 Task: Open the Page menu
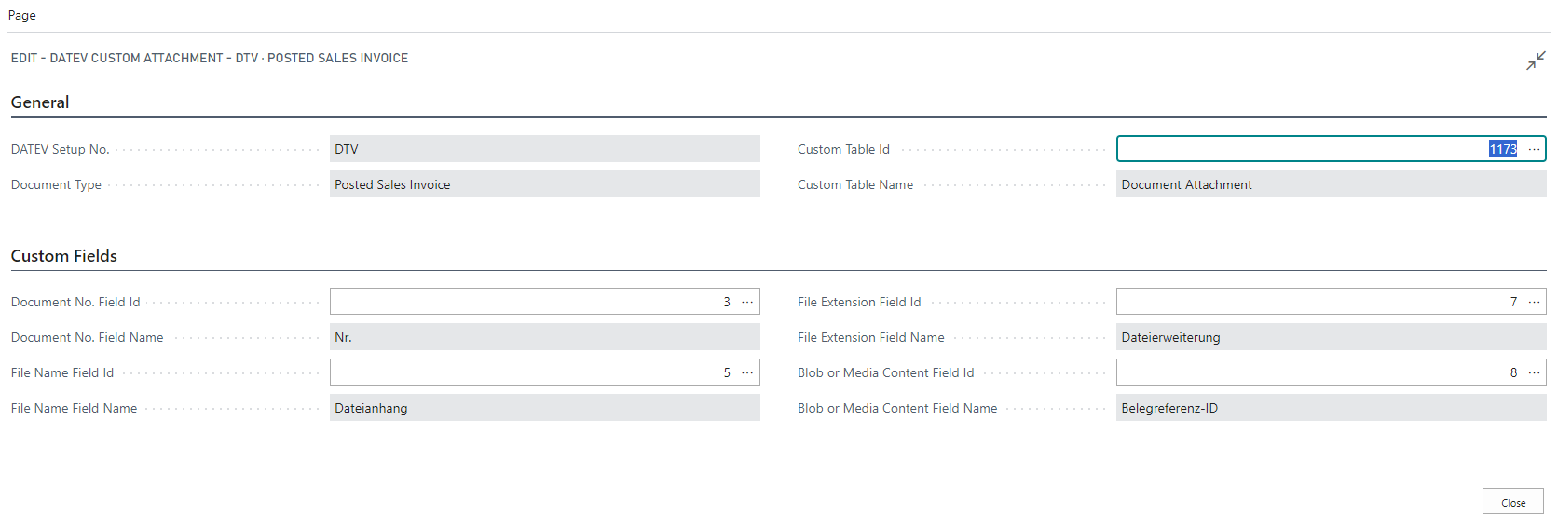pos(22,15)
